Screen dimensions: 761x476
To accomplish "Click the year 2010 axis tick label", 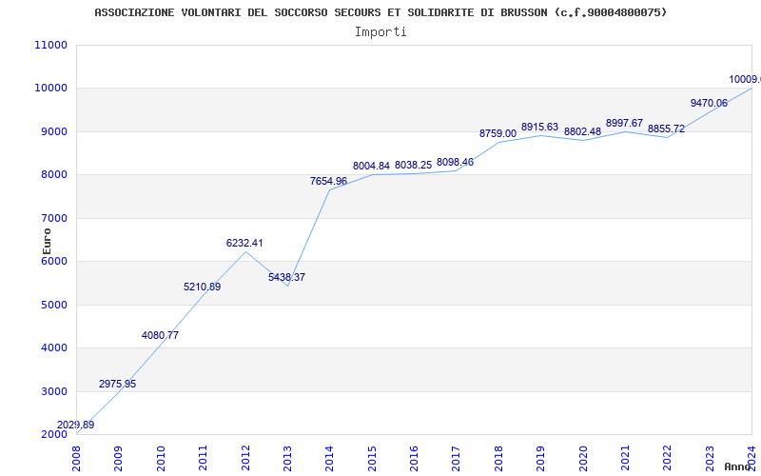I will pos(161,459).
